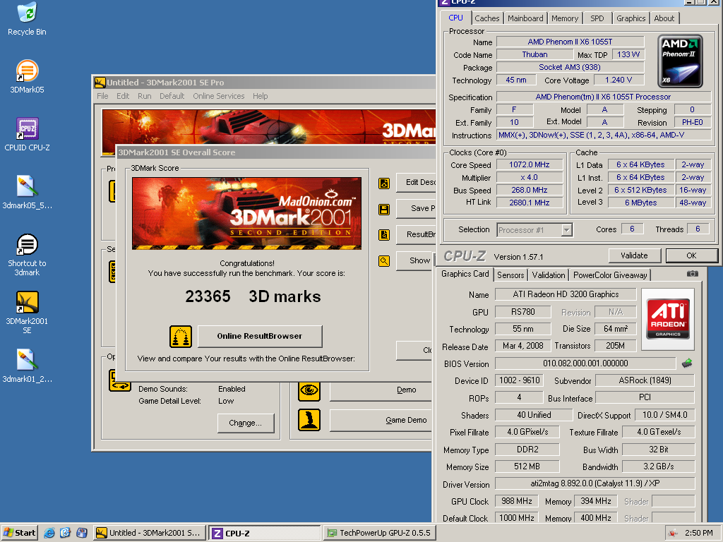Click the BIOS Version field in GPU-Z

point(585,363)
